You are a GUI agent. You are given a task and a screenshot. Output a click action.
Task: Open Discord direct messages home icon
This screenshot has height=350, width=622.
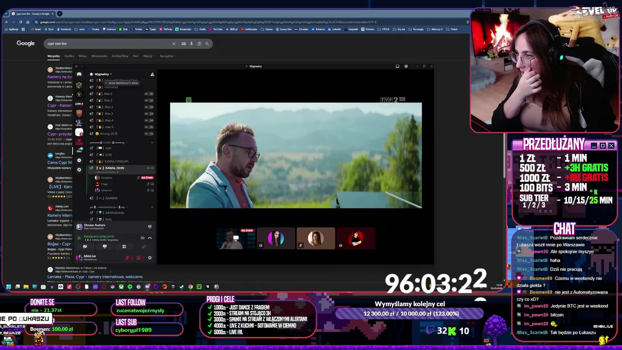pos(79,74)
